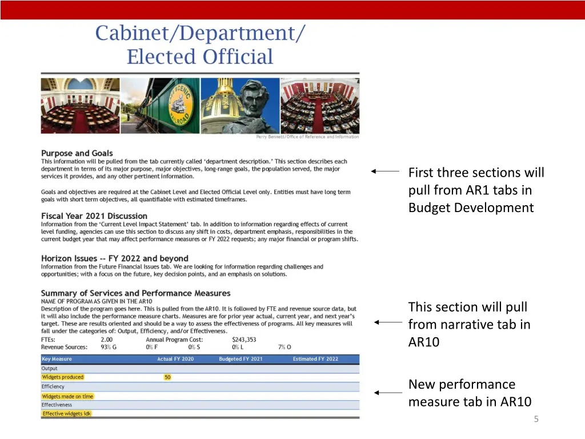Click the arrow pointing at Purpose and Goals section
The width and height of the screenshot is (585, 439).
(x=385, y=171)
